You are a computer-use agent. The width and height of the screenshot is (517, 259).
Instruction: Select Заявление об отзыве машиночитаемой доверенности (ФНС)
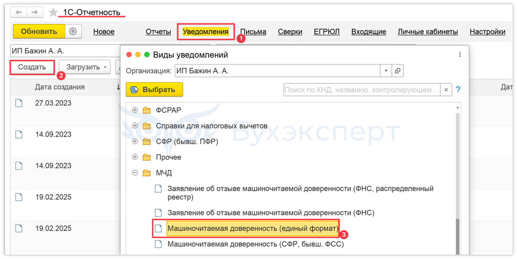pos(271,213)
